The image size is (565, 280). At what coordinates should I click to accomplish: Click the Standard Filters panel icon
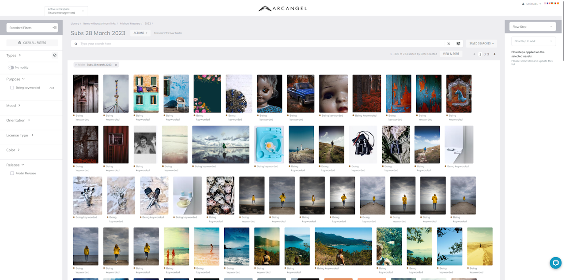point(54,28)
